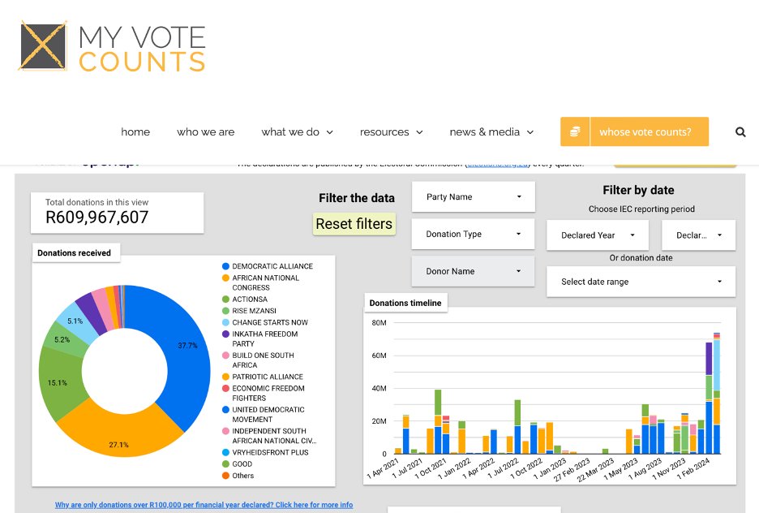Click the Change Starts Now legend dot
The image size is (759, 513).
pos(225,322)
